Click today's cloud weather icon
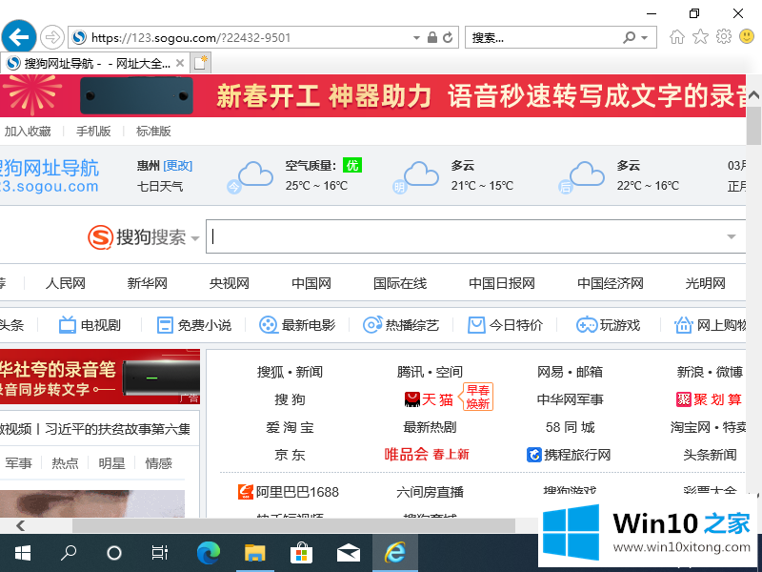 click(x=251, y=177)
